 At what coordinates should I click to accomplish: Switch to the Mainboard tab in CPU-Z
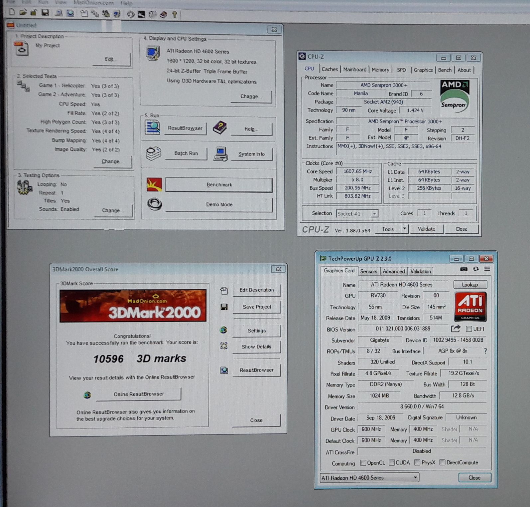355,69
